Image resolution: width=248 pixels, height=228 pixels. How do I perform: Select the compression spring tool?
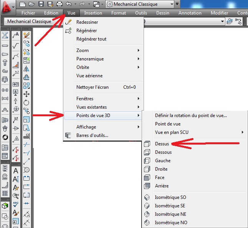pos(5,168)
